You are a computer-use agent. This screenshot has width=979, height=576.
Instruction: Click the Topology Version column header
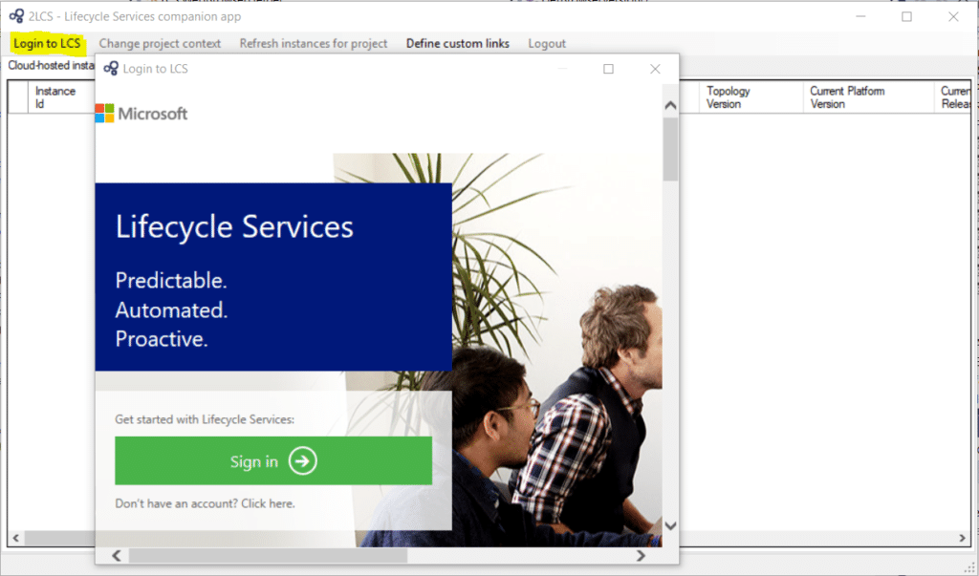pos(729,97)
